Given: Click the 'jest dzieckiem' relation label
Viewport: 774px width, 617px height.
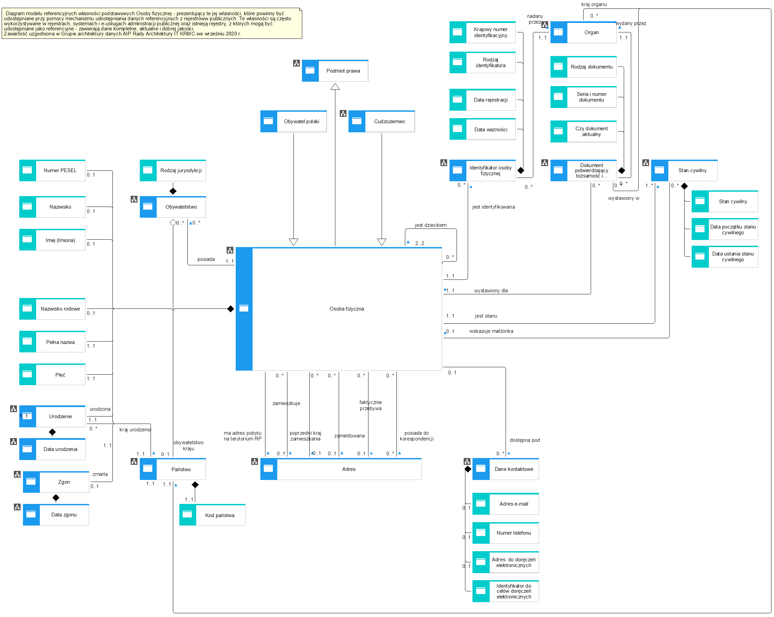Looking at the screenshot, I should (x=431, y=225).
